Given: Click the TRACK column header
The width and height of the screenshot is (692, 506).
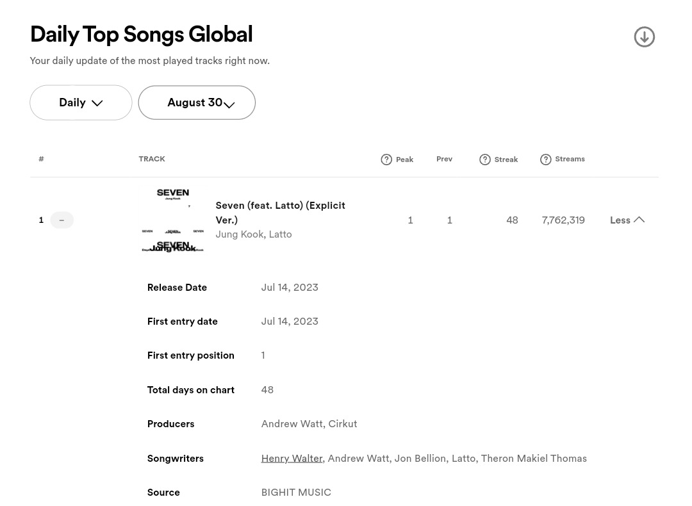Looking at the screenshot, I should tap(152, 159).
